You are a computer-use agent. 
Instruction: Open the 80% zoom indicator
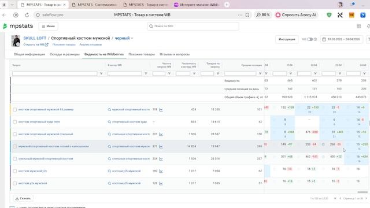point(263,15)
